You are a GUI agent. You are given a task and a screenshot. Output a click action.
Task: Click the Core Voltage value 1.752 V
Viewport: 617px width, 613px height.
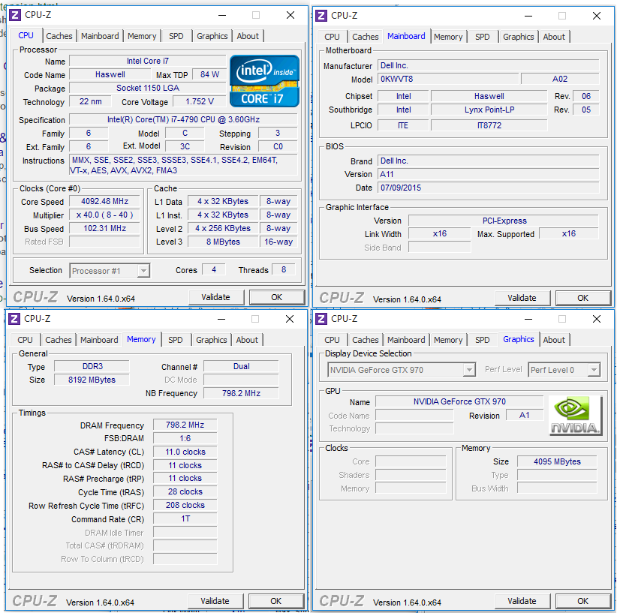tap(200, 101)
